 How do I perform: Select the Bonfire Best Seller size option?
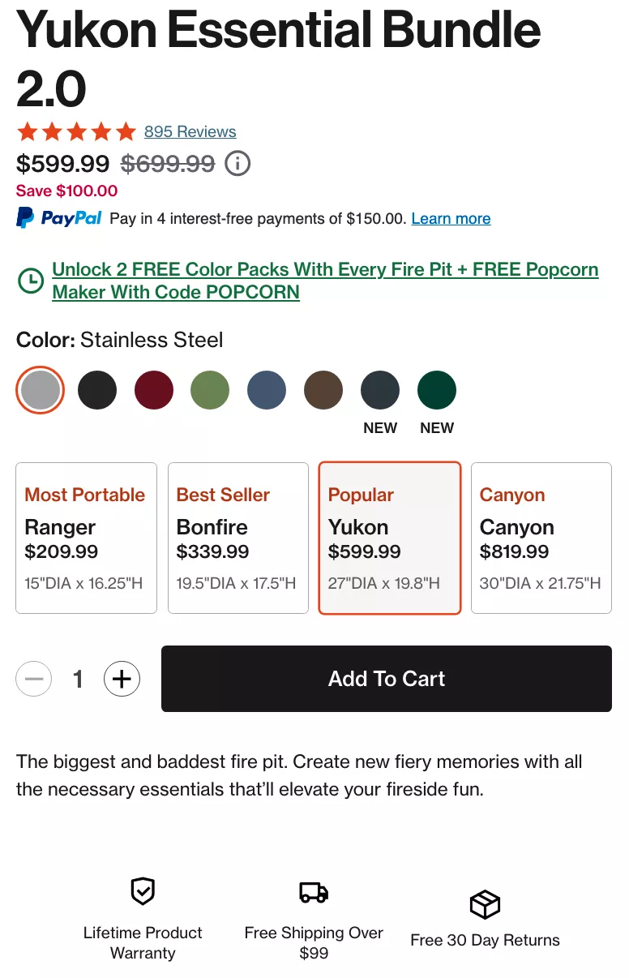pos(237,538)
